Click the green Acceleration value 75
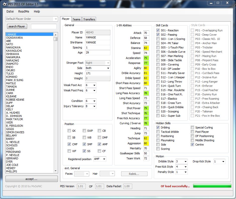 [146, 58]
